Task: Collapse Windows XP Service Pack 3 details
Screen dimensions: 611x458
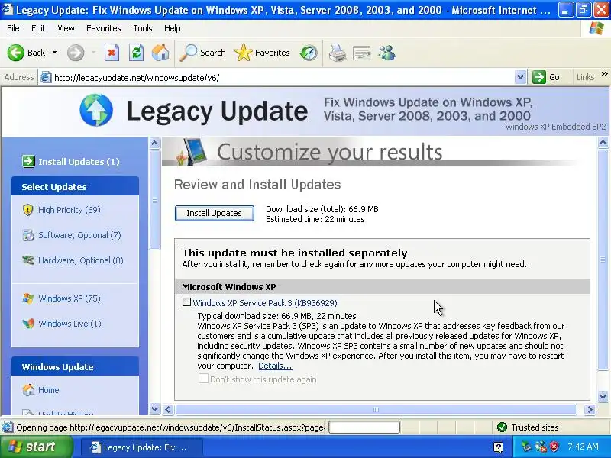Action: (186, 302)
